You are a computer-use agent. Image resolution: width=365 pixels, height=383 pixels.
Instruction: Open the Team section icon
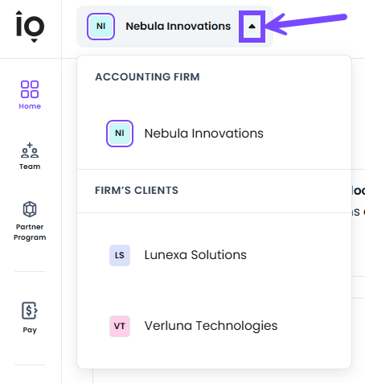pos(30,150)
